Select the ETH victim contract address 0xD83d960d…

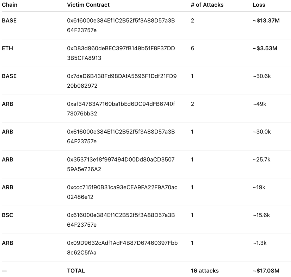coord(122,53)
